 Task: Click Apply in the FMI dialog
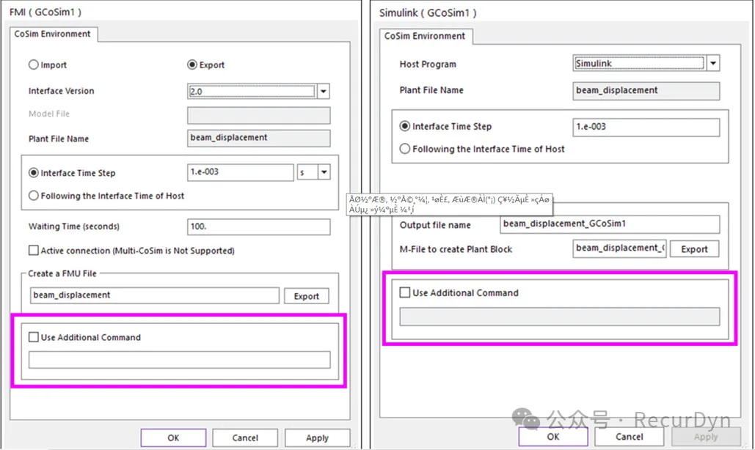pos(317,438)
